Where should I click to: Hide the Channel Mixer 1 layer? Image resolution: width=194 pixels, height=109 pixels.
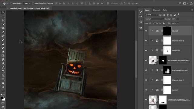coord(146,80)
